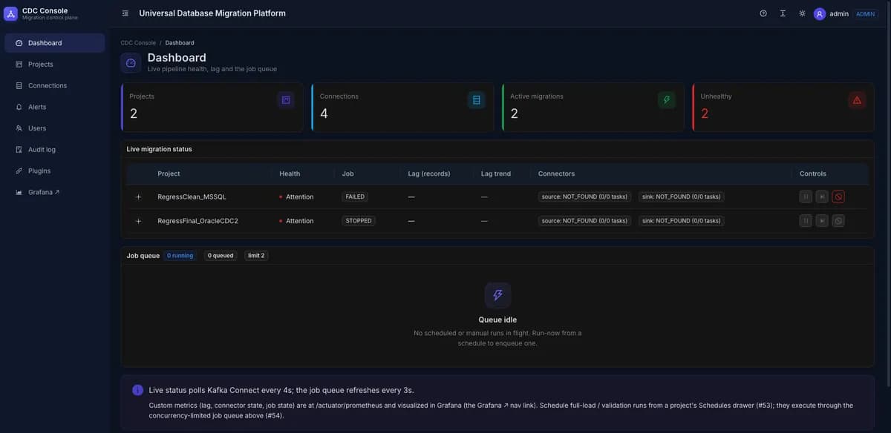Open Audit log in the sidebar
Image resolution: width=891 pixels, height=433 pixels.
click(55, 149)
